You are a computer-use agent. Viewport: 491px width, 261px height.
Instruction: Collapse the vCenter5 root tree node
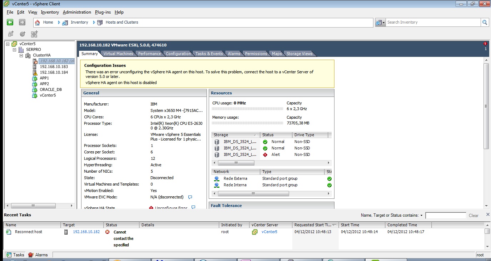[x=8, y=44]
